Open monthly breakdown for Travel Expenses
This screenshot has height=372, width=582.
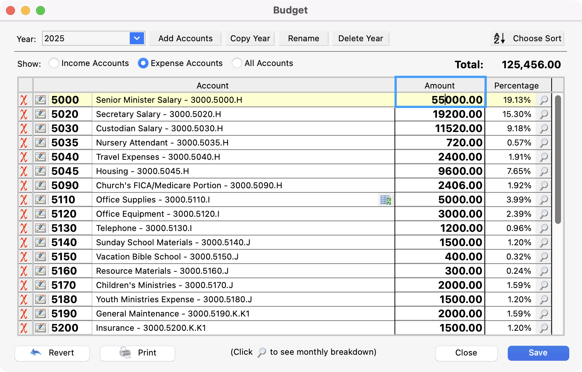(x=544, y=157)
